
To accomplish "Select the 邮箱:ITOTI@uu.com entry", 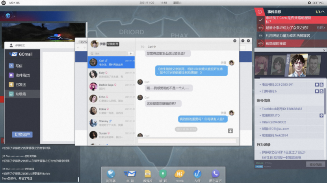I will [x=275, y=129].
